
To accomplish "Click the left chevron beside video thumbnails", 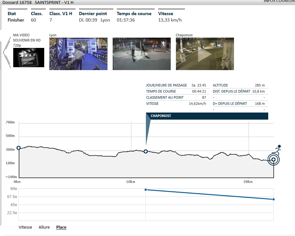I will 7,52.
